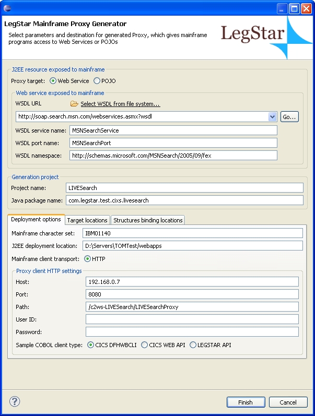Click the empty Password field
This screenshot has width=315, height=416.
[192, 332]
